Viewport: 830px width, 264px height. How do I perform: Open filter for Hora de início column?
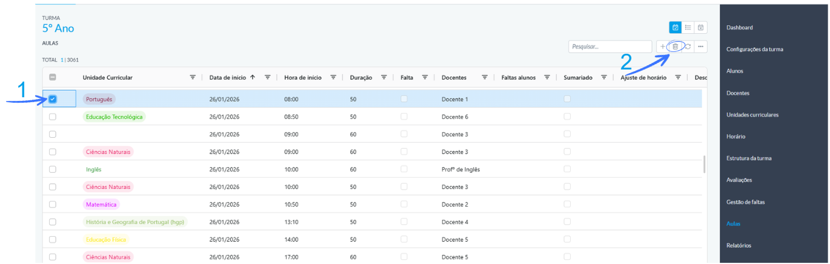point(333,77)
